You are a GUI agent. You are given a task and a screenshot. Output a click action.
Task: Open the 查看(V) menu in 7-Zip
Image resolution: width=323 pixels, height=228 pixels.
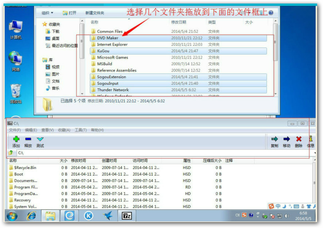(x=47, y=130)
